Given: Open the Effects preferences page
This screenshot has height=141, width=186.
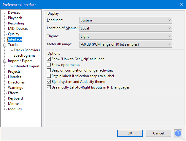Looking at the screenshot, I should 13,93.
